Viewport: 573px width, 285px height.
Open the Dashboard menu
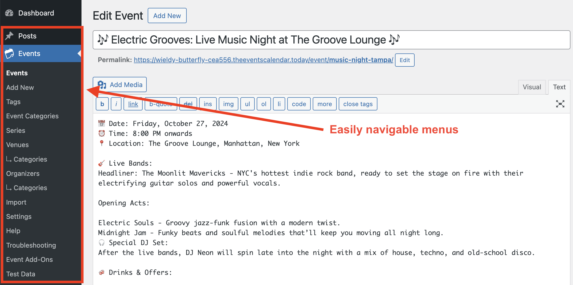(x=41, y=13)
